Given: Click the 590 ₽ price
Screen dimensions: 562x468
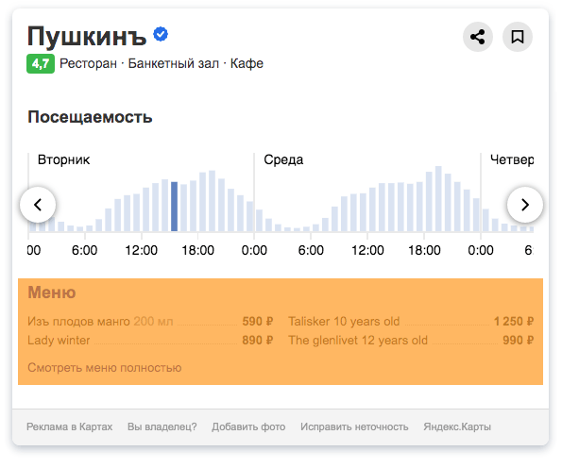Looking at the screenshot, I should pyautogui.click(x=258, y=322).
